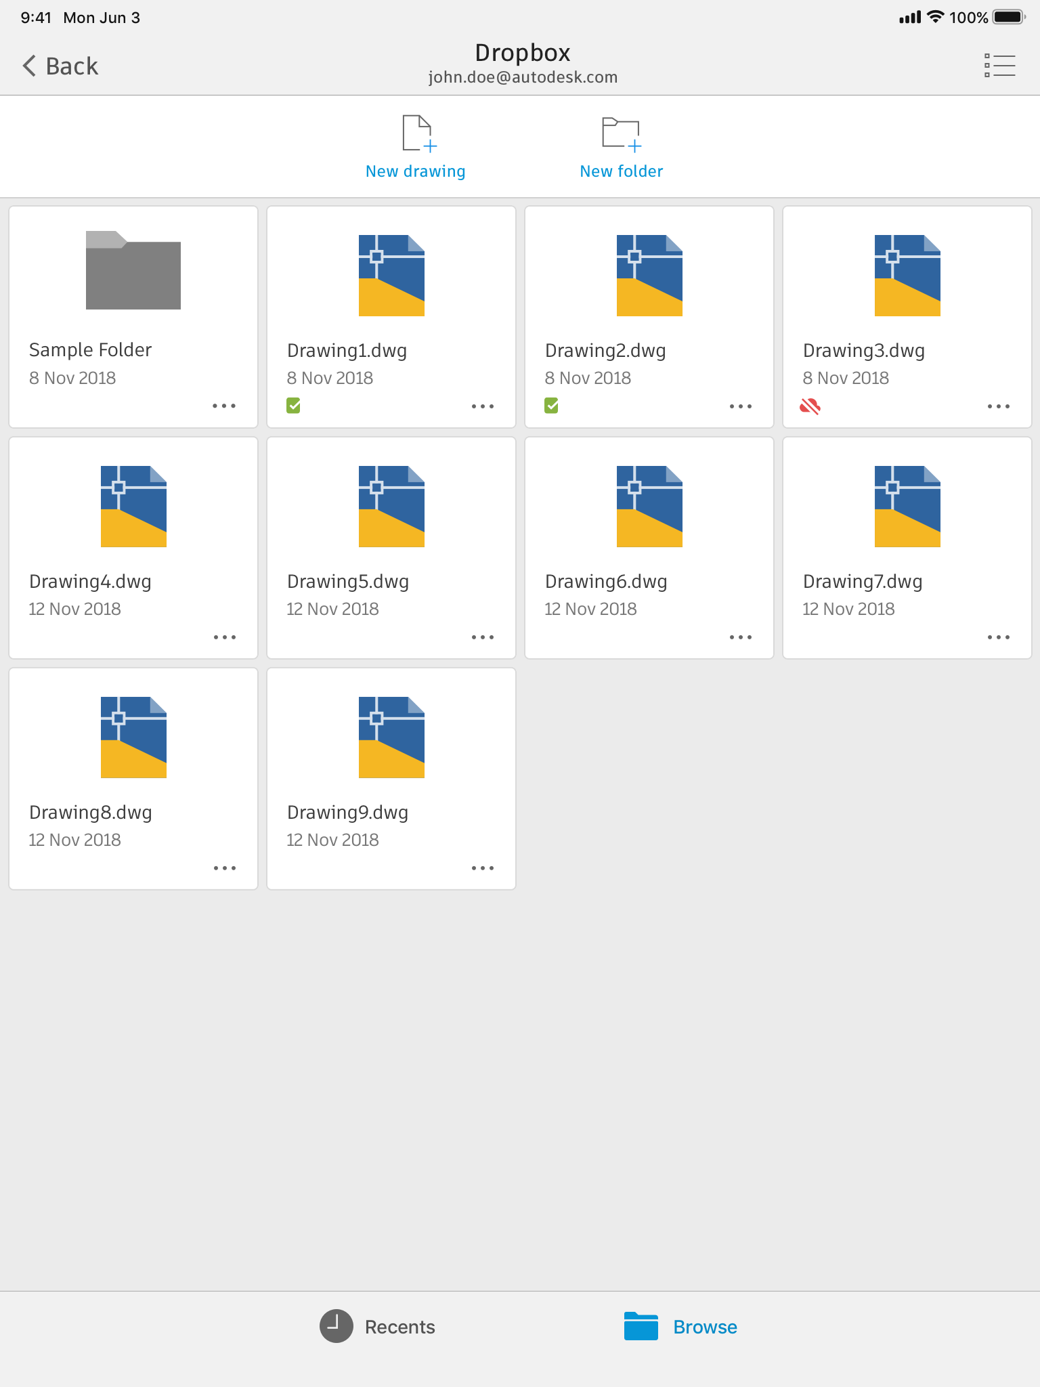This screenshot has height=1387, width=1040.
Task: Open the Sample Folder icon
Action: click(x=133, y=270)
